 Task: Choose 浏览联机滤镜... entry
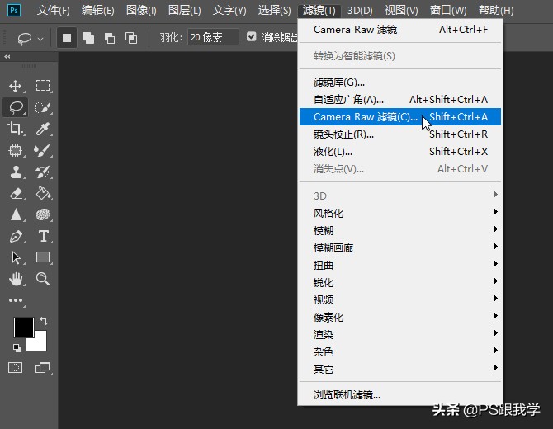coord(400,395)
